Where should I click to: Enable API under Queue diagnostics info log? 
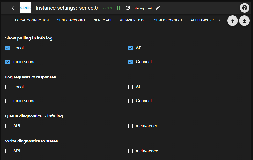click(8, 126)
